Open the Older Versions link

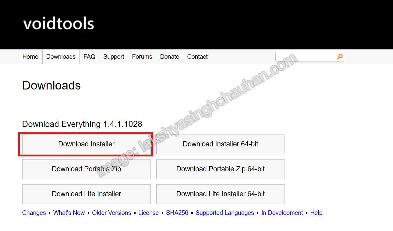tap(112, 213)
